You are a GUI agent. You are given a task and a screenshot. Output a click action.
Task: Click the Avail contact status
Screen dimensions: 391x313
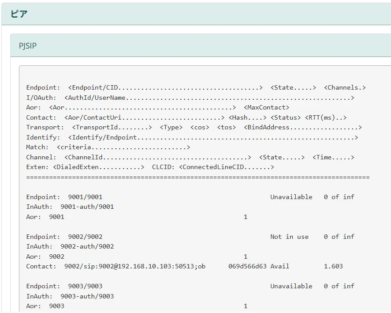280,266
